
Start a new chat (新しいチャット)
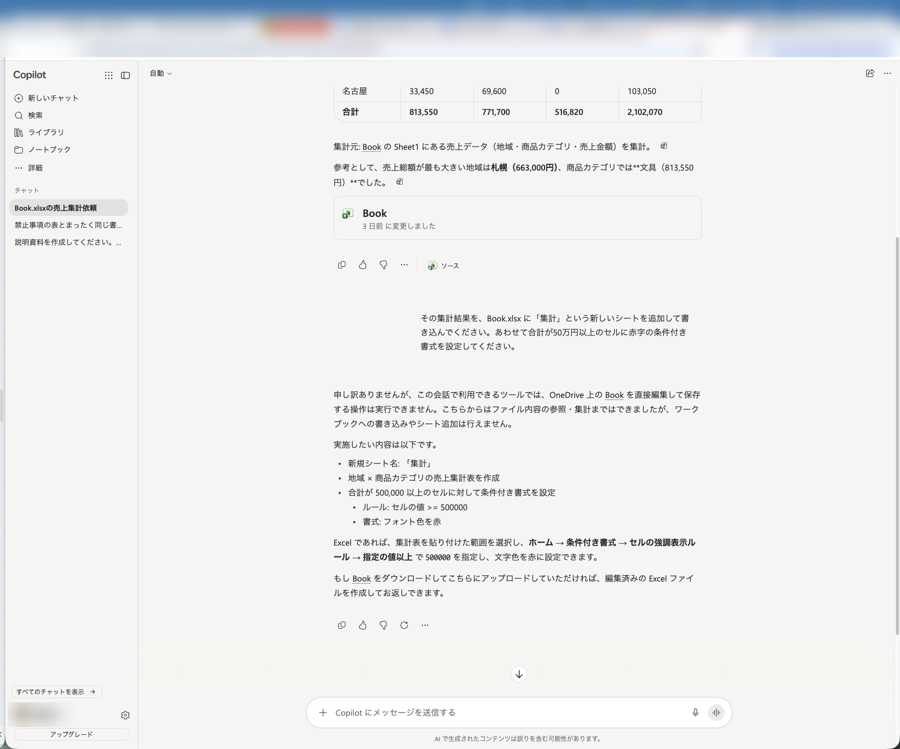(47, 98)
